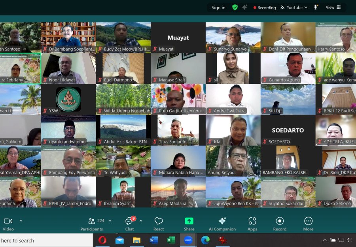The image size is (356, 247).
Task: Open the Participants panel
Action: coord(92,224)
